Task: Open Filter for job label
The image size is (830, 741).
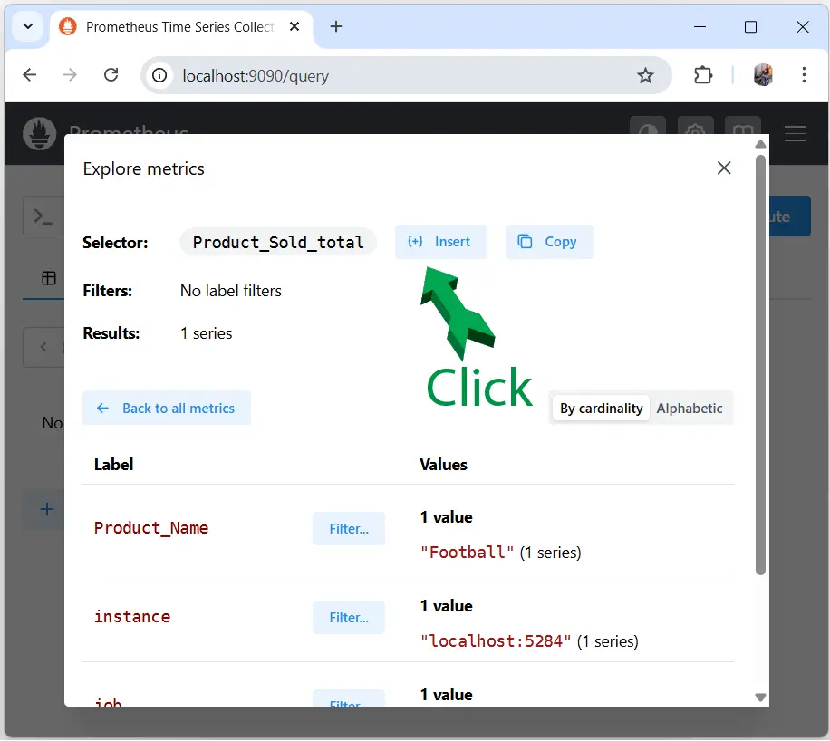Action: pyautogui.click(x=348, y=701)
